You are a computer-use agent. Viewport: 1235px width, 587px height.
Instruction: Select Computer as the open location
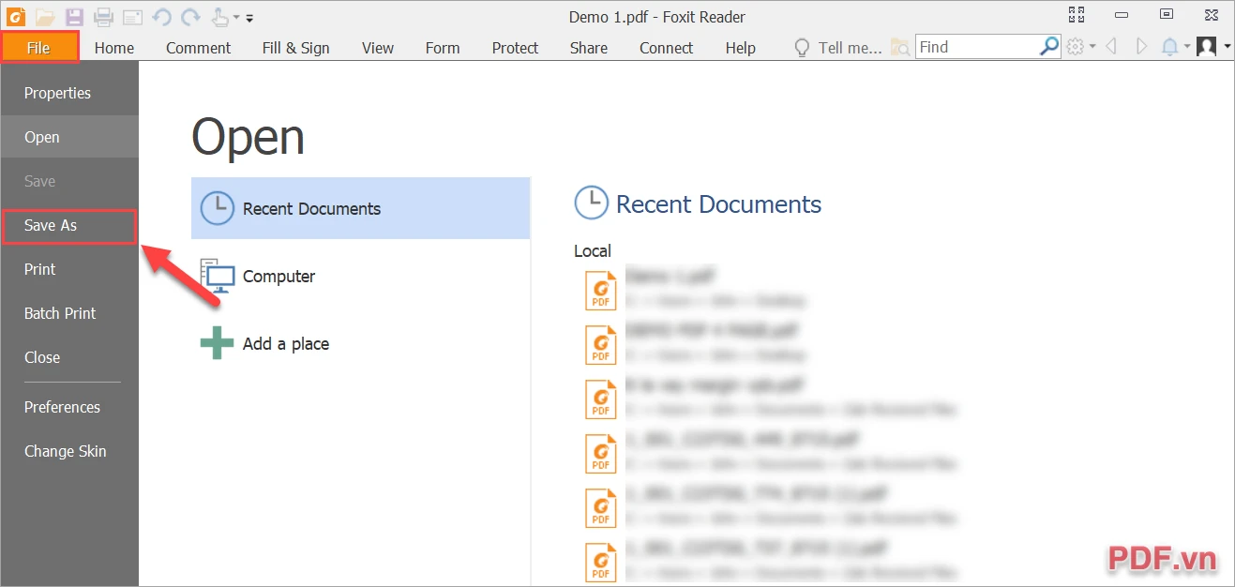click(360, 277)
